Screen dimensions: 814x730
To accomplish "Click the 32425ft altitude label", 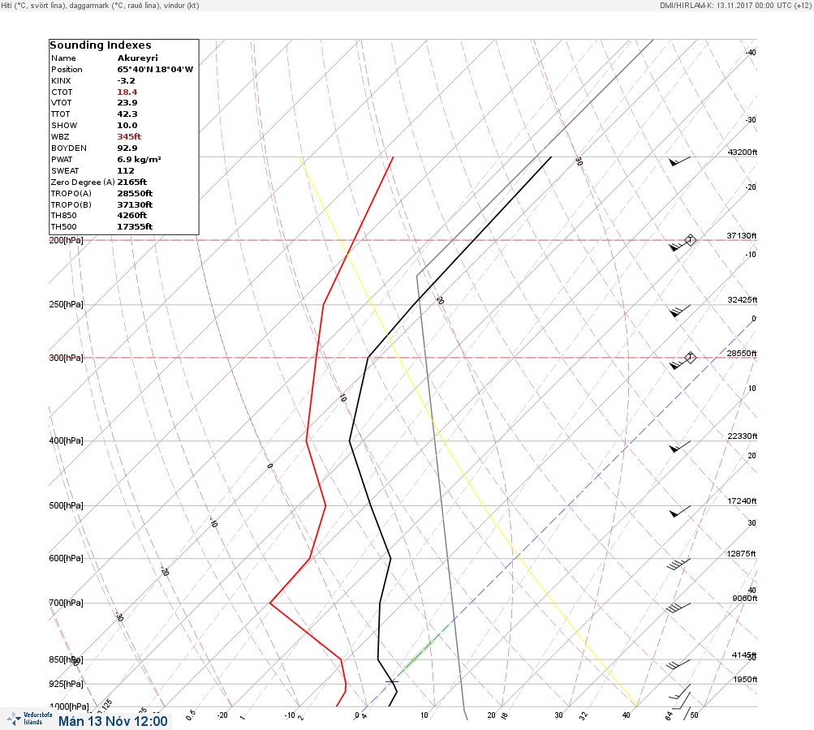I will click(743, 300).
